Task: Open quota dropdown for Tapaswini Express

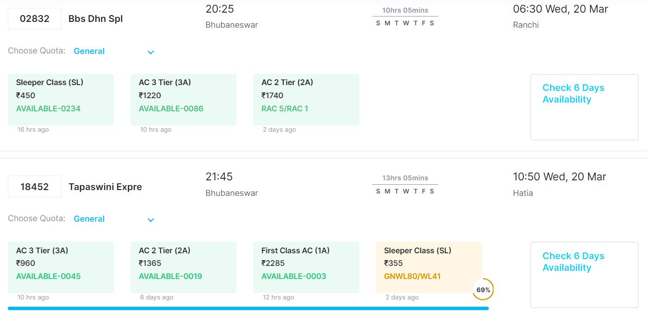Action: click(113, 219)
